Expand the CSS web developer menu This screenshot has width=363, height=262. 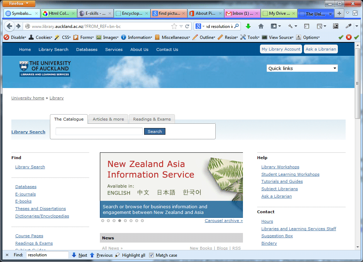point(63,37)
